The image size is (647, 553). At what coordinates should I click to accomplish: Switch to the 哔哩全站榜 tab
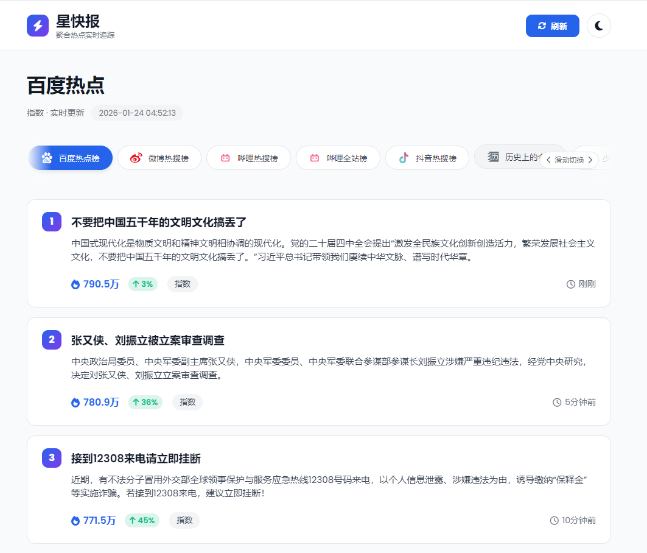click(338, 158)
